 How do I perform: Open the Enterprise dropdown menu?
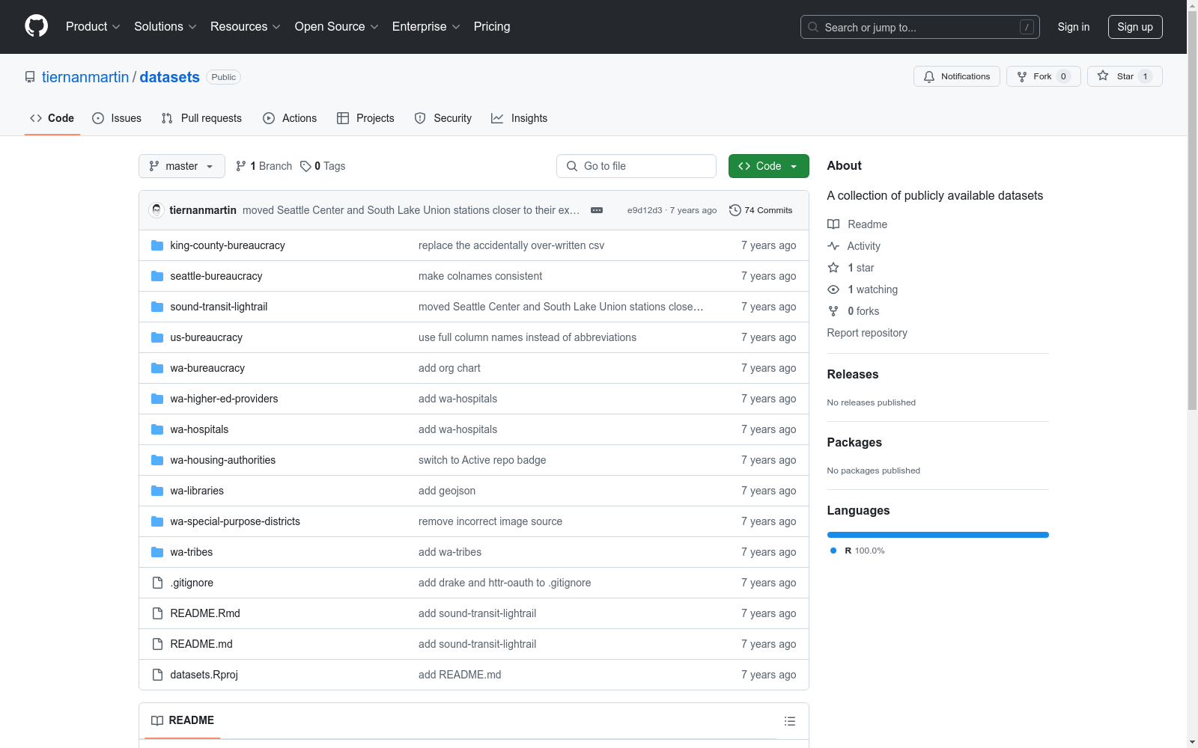pos(426,27)
